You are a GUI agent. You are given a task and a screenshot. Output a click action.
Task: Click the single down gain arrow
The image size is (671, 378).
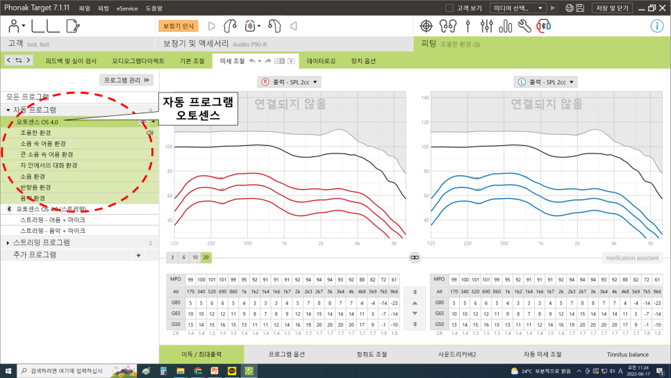pyautogui.click(x=415, y=313)
